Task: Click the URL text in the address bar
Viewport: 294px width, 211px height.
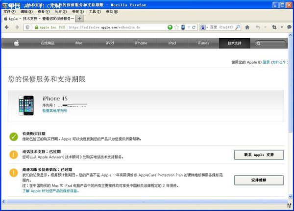Action: [x=104, y=27]
